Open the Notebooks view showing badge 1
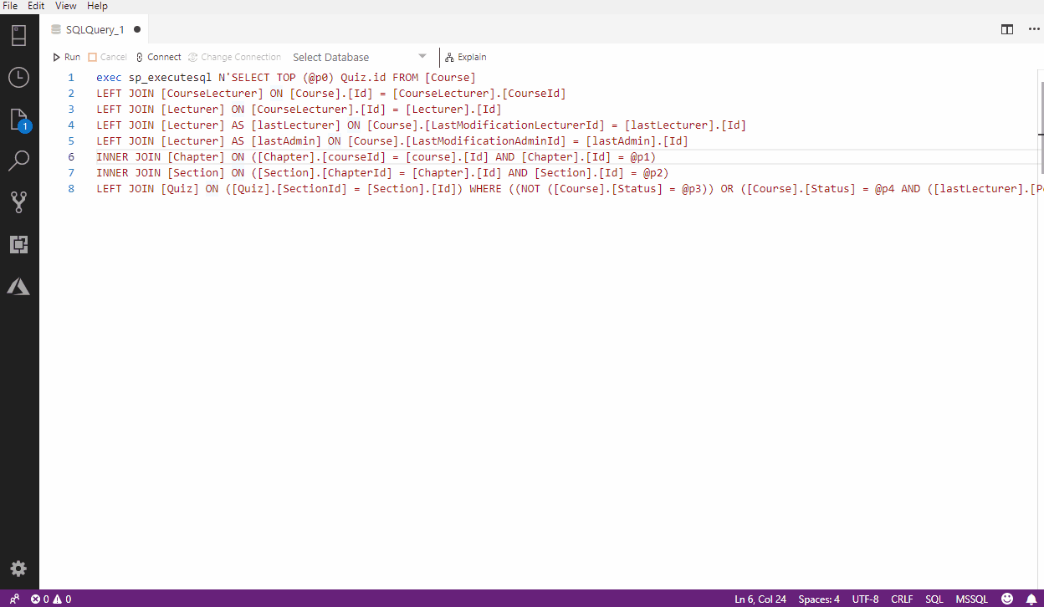The width and height of the screenshot is (1044, 607). click(18, 118)
